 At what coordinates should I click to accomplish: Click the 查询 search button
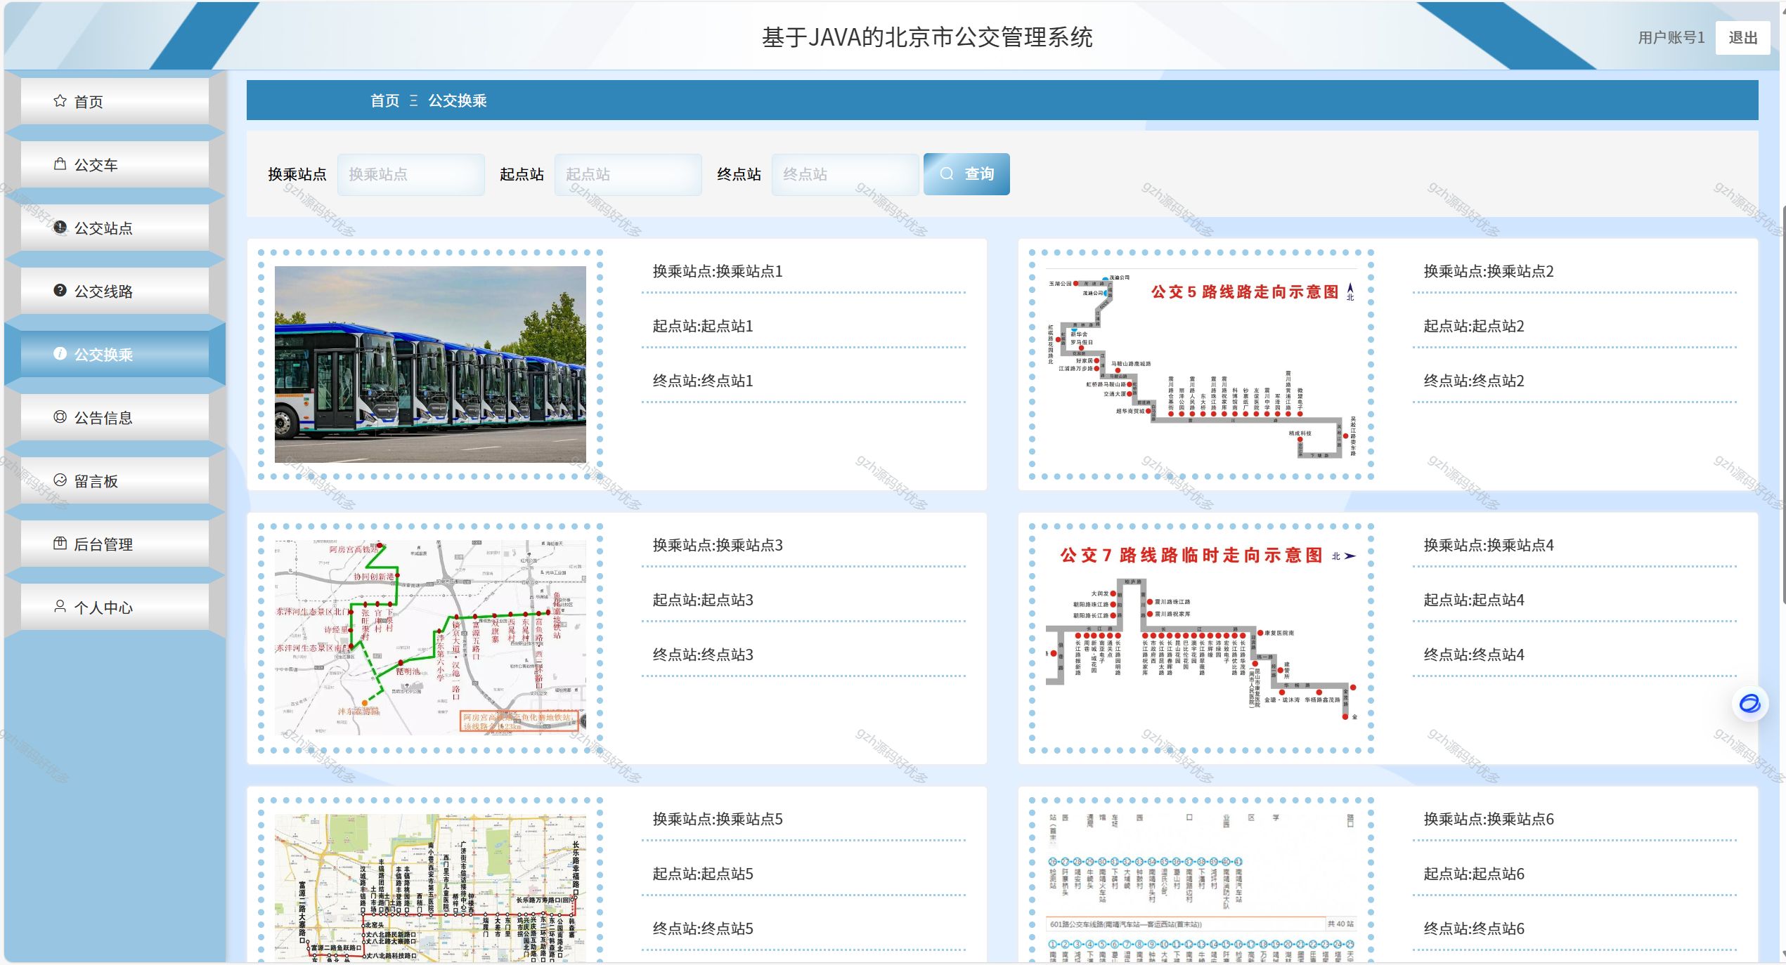click(x=966, y=174)
